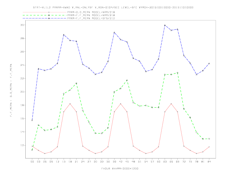Click x-axis forecast hour label 33

coord(102,162)
